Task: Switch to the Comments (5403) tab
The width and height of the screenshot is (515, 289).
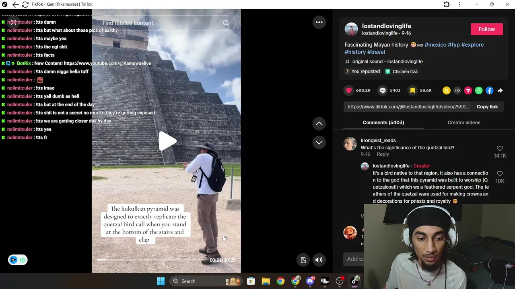Action: pos(383,122)
